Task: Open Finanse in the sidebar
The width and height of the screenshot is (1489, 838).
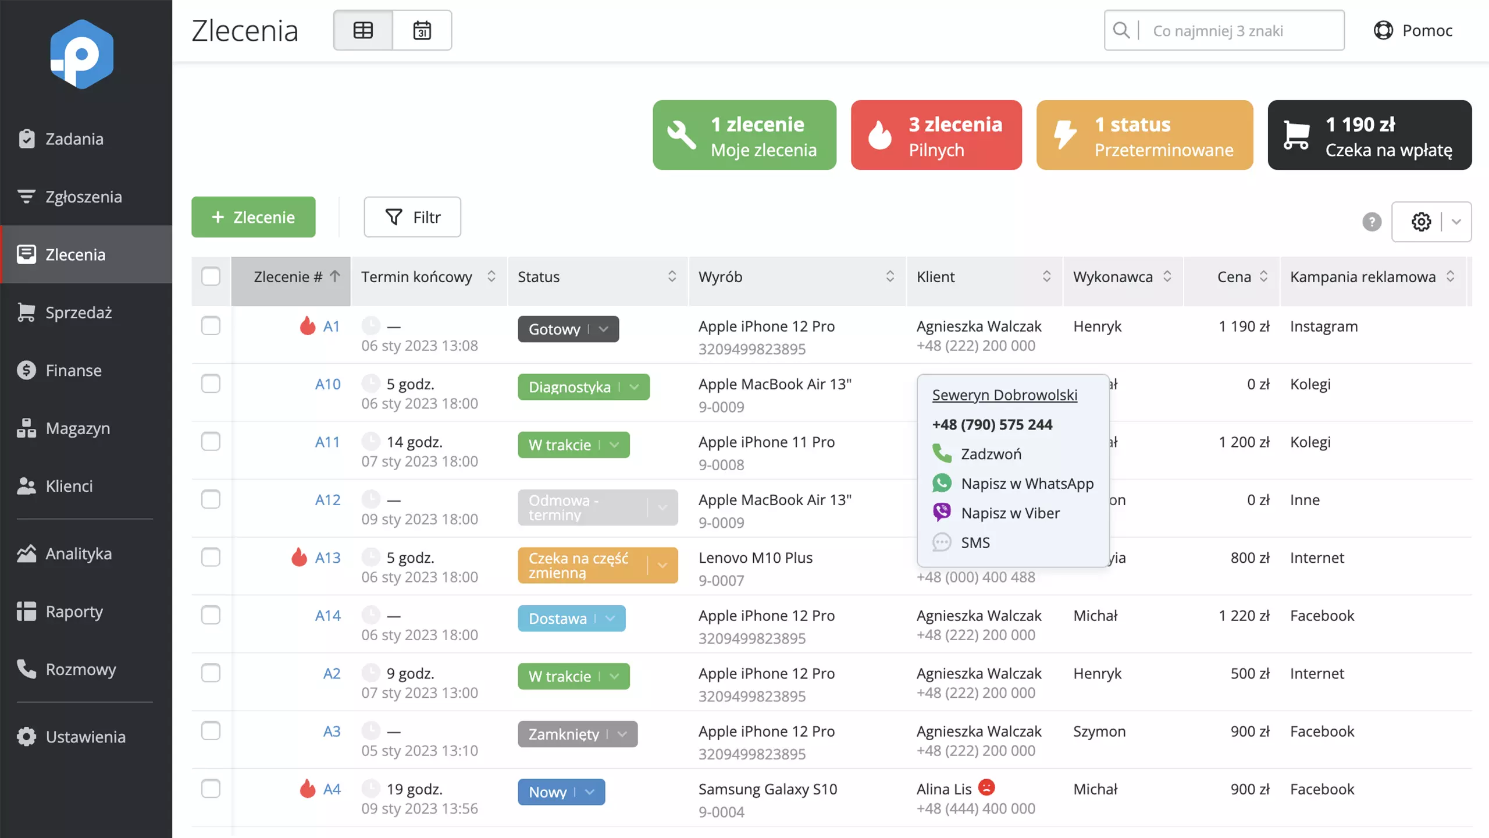Action: point(86,370)
